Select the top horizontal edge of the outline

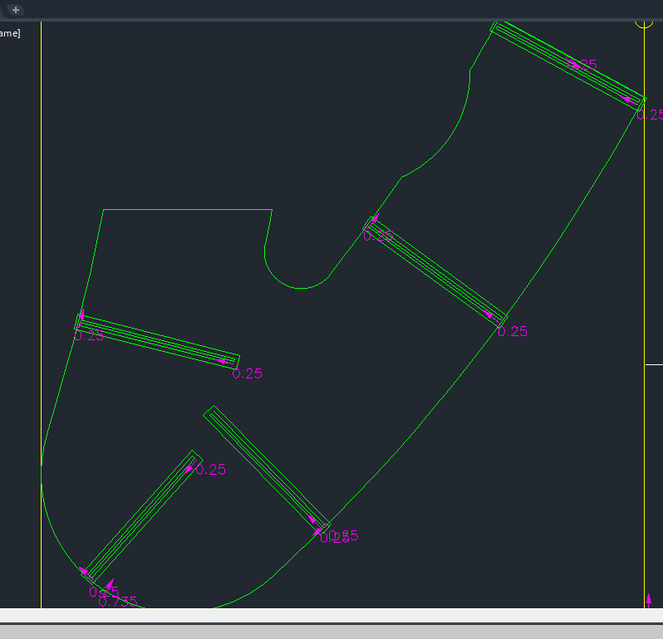[x=187, y=210]
